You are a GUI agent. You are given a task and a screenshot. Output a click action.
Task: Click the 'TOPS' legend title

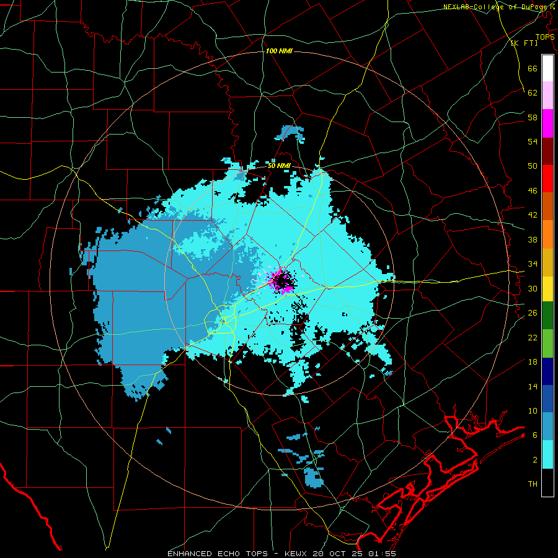545,37
